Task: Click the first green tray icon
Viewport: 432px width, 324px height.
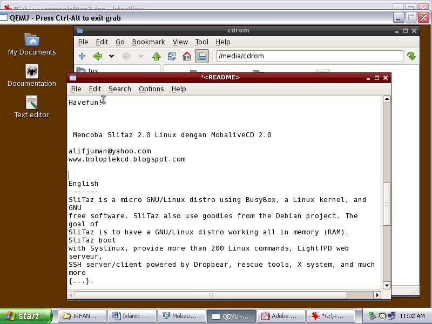Action: tap(372, 316)
